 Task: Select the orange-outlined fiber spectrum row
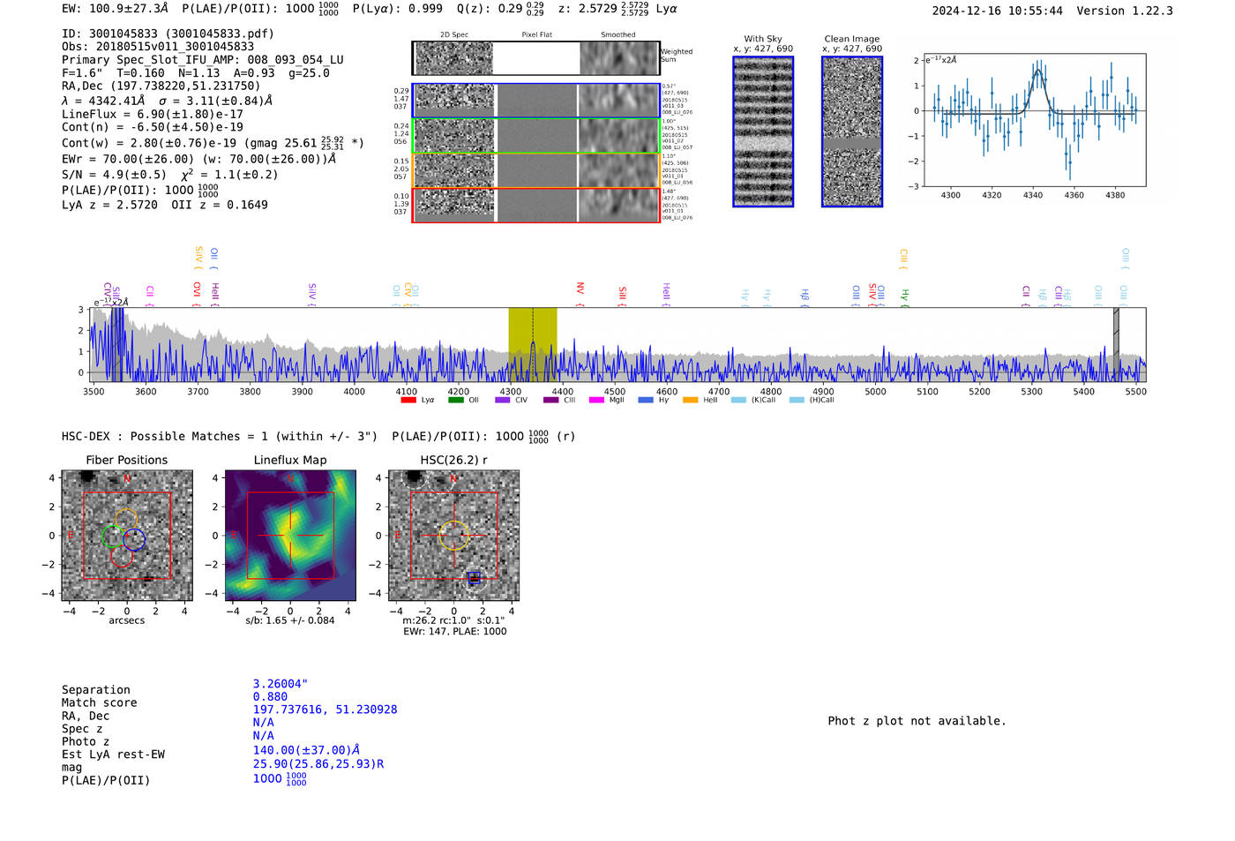(x=536, y=170)
